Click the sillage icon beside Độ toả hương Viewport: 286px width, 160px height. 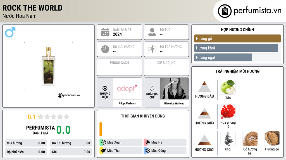click(x=152, y=49)
